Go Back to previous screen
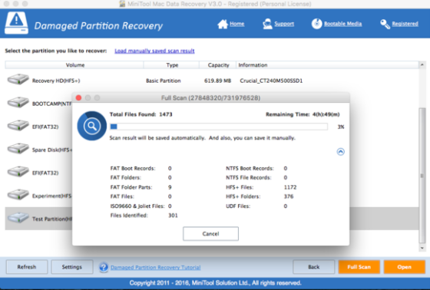 click(314, 267)
